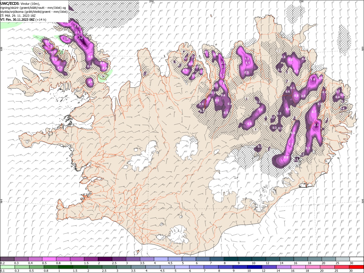
Task: Select the darkest purple 2 swatch, upper row
Action: pos(105,259)
